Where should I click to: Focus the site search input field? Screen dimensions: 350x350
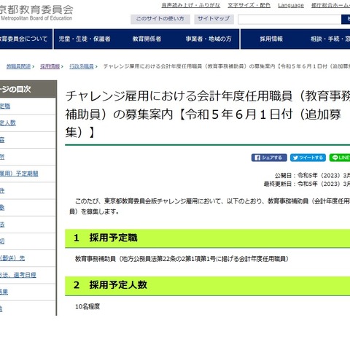coord(289,20)
